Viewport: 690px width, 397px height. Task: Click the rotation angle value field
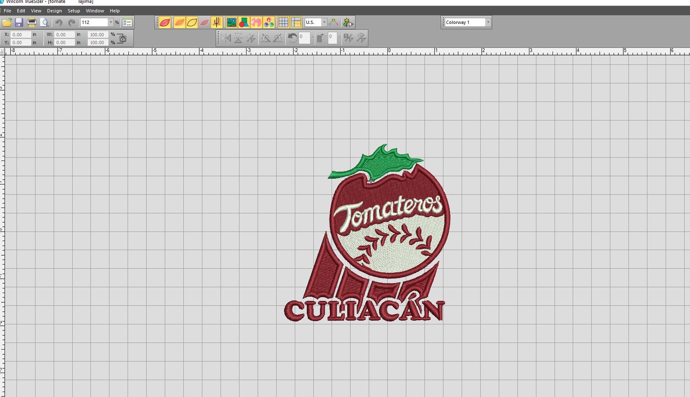[304, 38]
